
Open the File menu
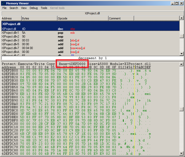tap(4, 8)
